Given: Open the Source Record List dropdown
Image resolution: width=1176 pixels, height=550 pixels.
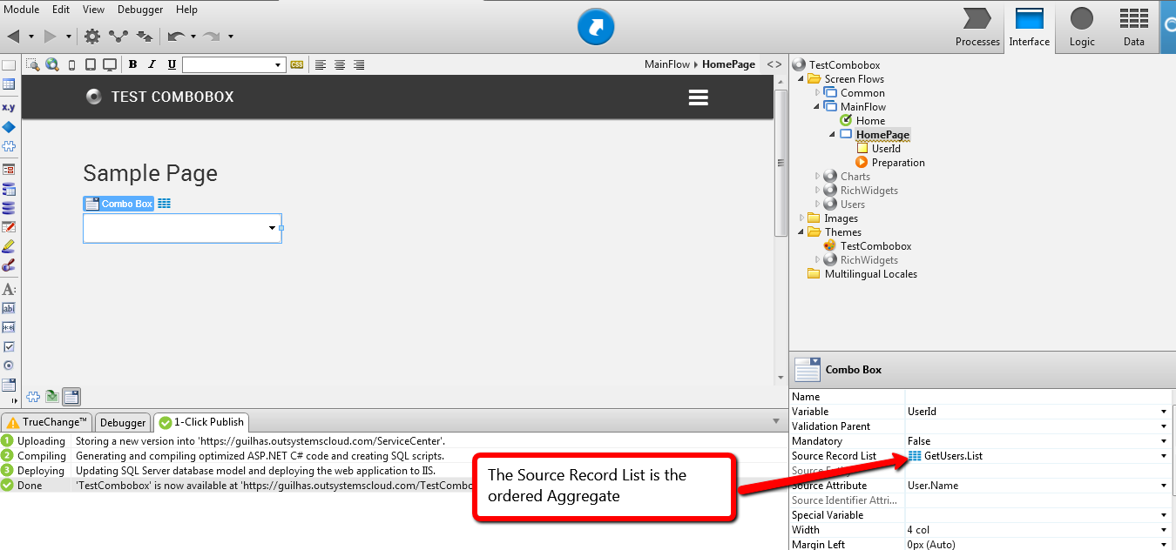Looking at the screenshot, I should (x=1164, y=456).
